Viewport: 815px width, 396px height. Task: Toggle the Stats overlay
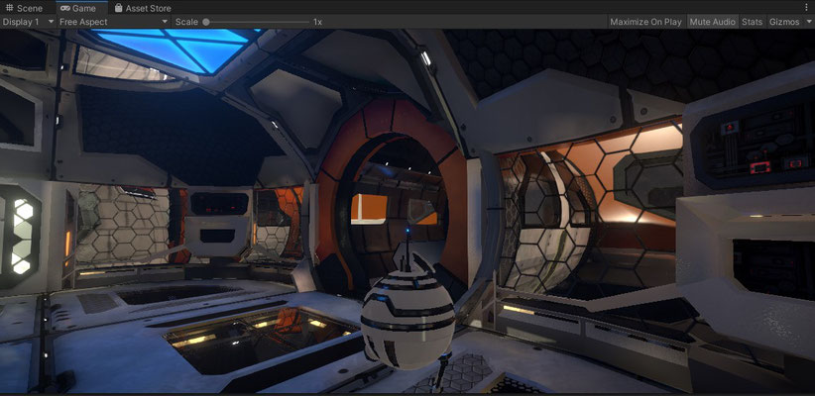point(752,22)
